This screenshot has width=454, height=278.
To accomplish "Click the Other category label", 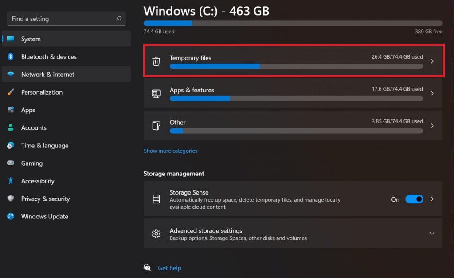I will 177,122.
